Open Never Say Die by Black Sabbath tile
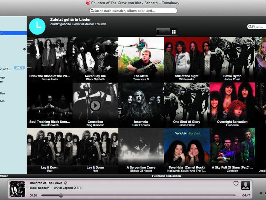 tap(95, 60)
